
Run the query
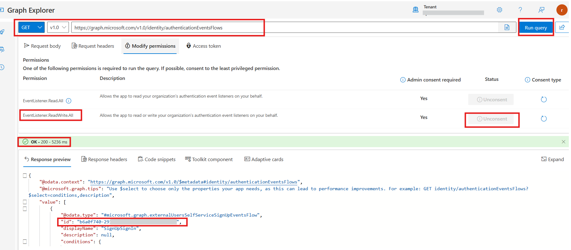pyautogui.click(x=536, y=28)
